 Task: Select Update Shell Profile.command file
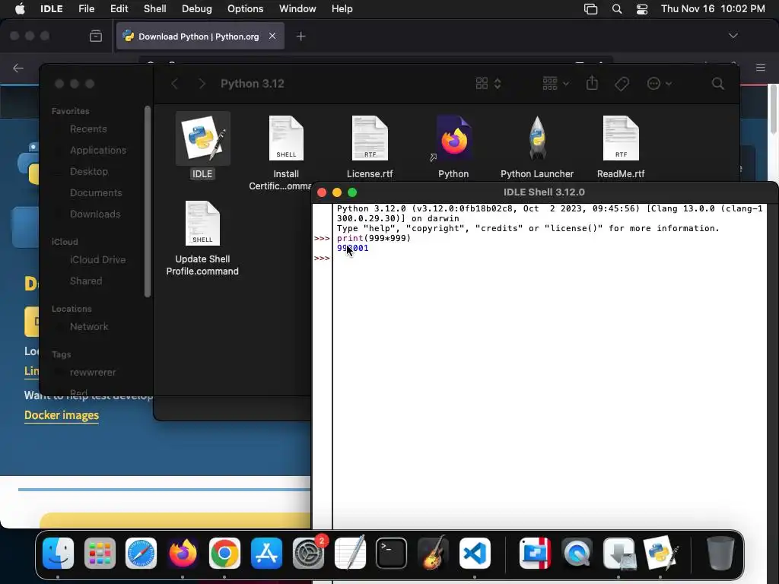click(x=202, y=224)
